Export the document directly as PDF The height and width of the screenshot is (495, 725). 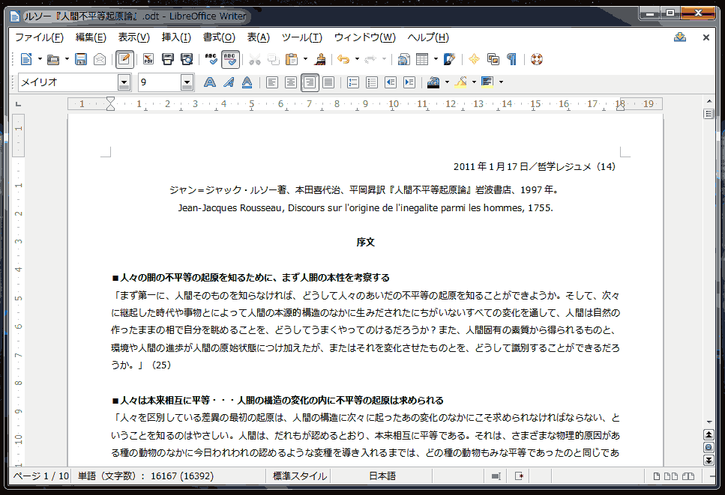pyautogui.click(x=148, y=59)
